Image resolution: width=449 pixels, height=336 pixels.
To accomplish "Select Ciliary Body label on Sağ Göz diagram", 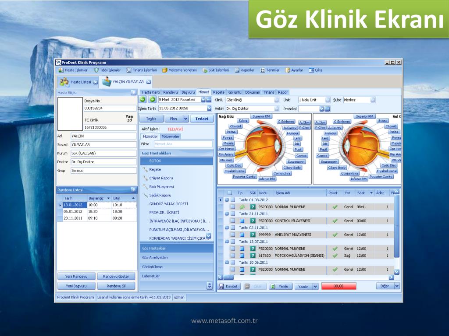I will 292,168.
